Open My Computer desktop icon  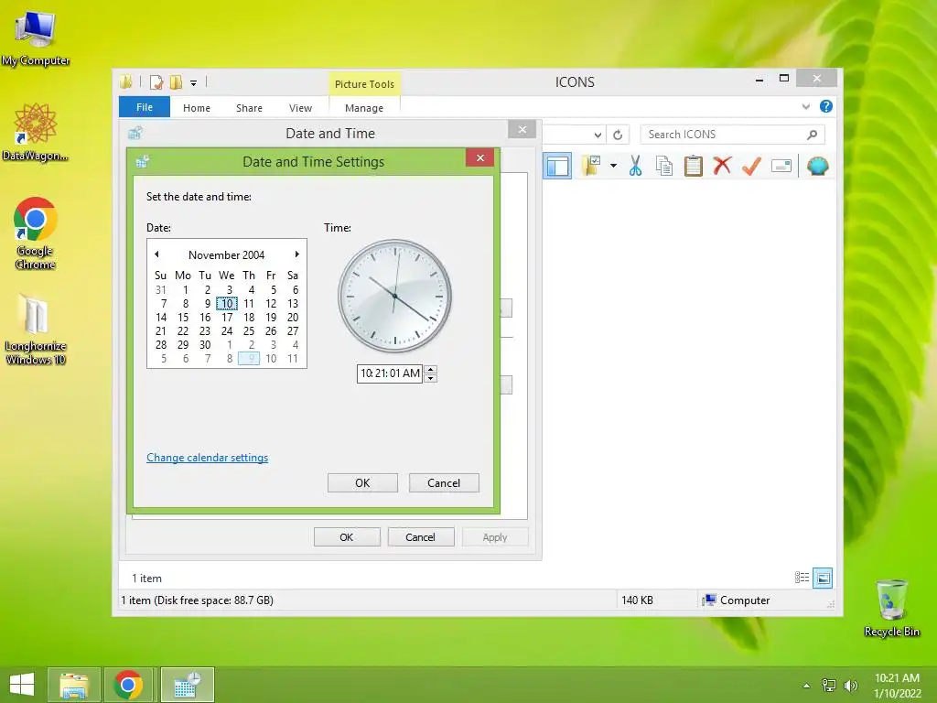click(x=36, y=38)
